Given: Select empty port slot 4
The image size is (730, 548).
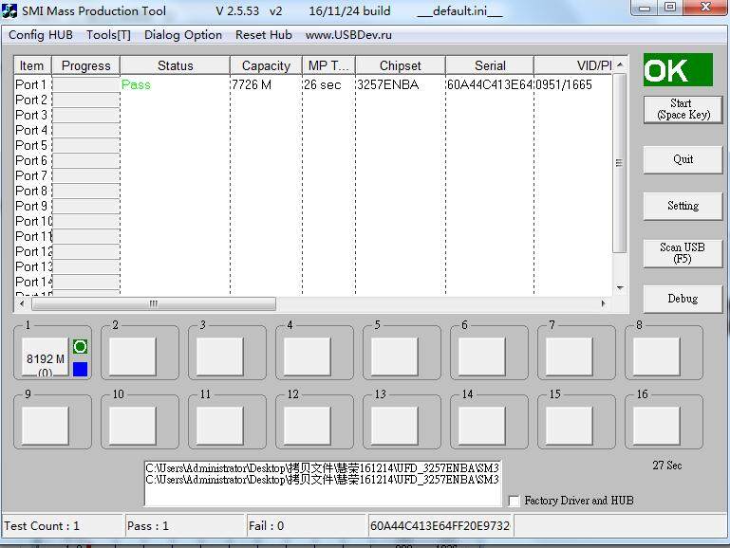Looking at the screenshot, I should click(x=308, y=356).
